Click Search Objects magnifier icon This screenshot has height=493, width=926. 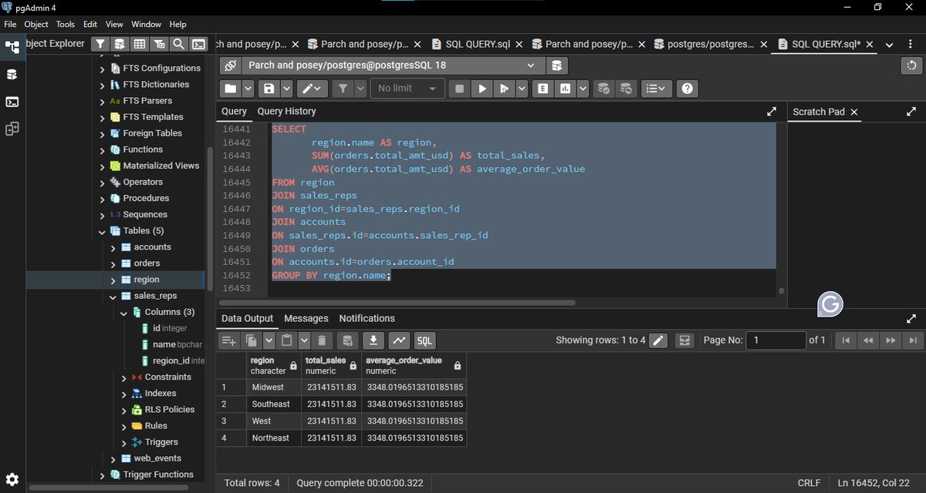[x=179, y=44]
